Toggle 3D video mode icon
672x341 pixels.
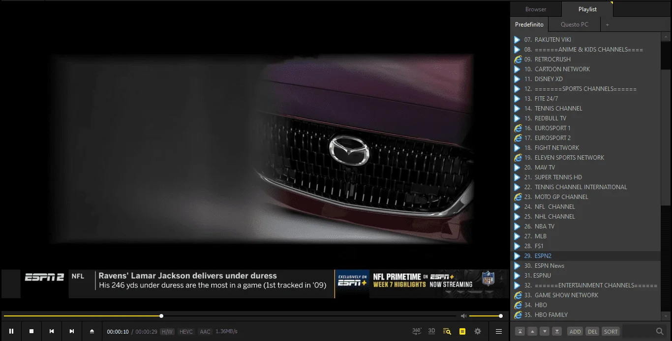(431, 331)
